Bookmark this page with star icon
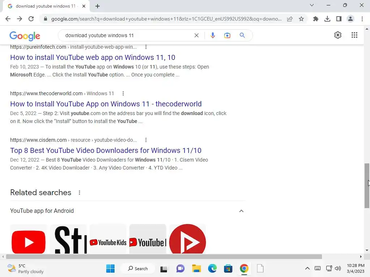The height and width of the screenshot is (277, 370). pyautogui.click(x=301, y=19)
